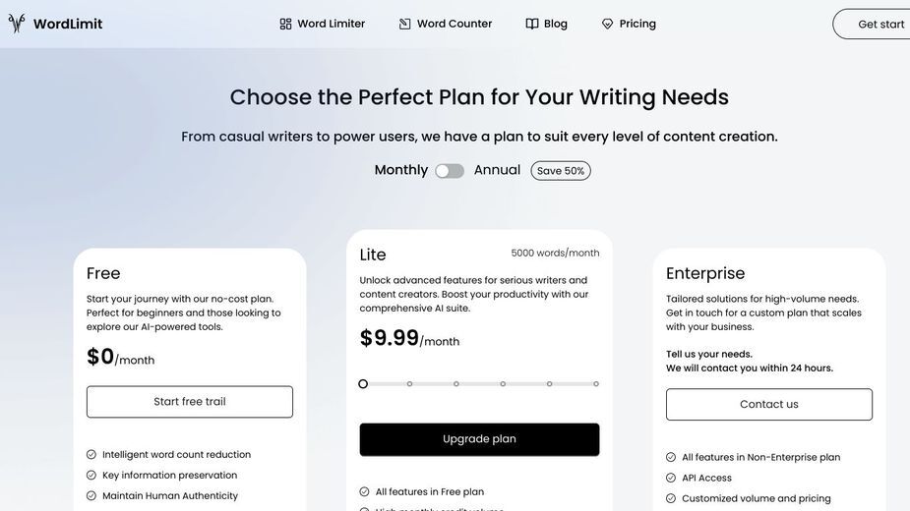Click the WordLimit logo icon
Image resolution: width=910 pixels, height=511 pixels.
click(x=17, y=24)
